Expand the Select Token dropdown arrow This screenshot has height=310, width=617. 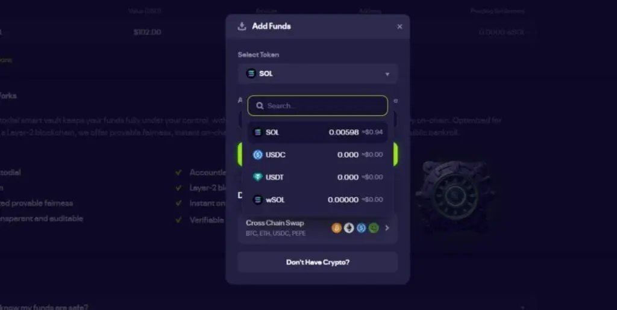pyautogui.click(x=387, y=74)
